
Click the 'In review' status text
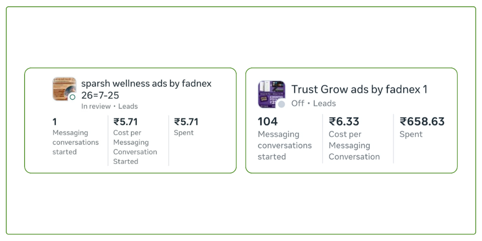pyautogui.click(x=95, y=107)
